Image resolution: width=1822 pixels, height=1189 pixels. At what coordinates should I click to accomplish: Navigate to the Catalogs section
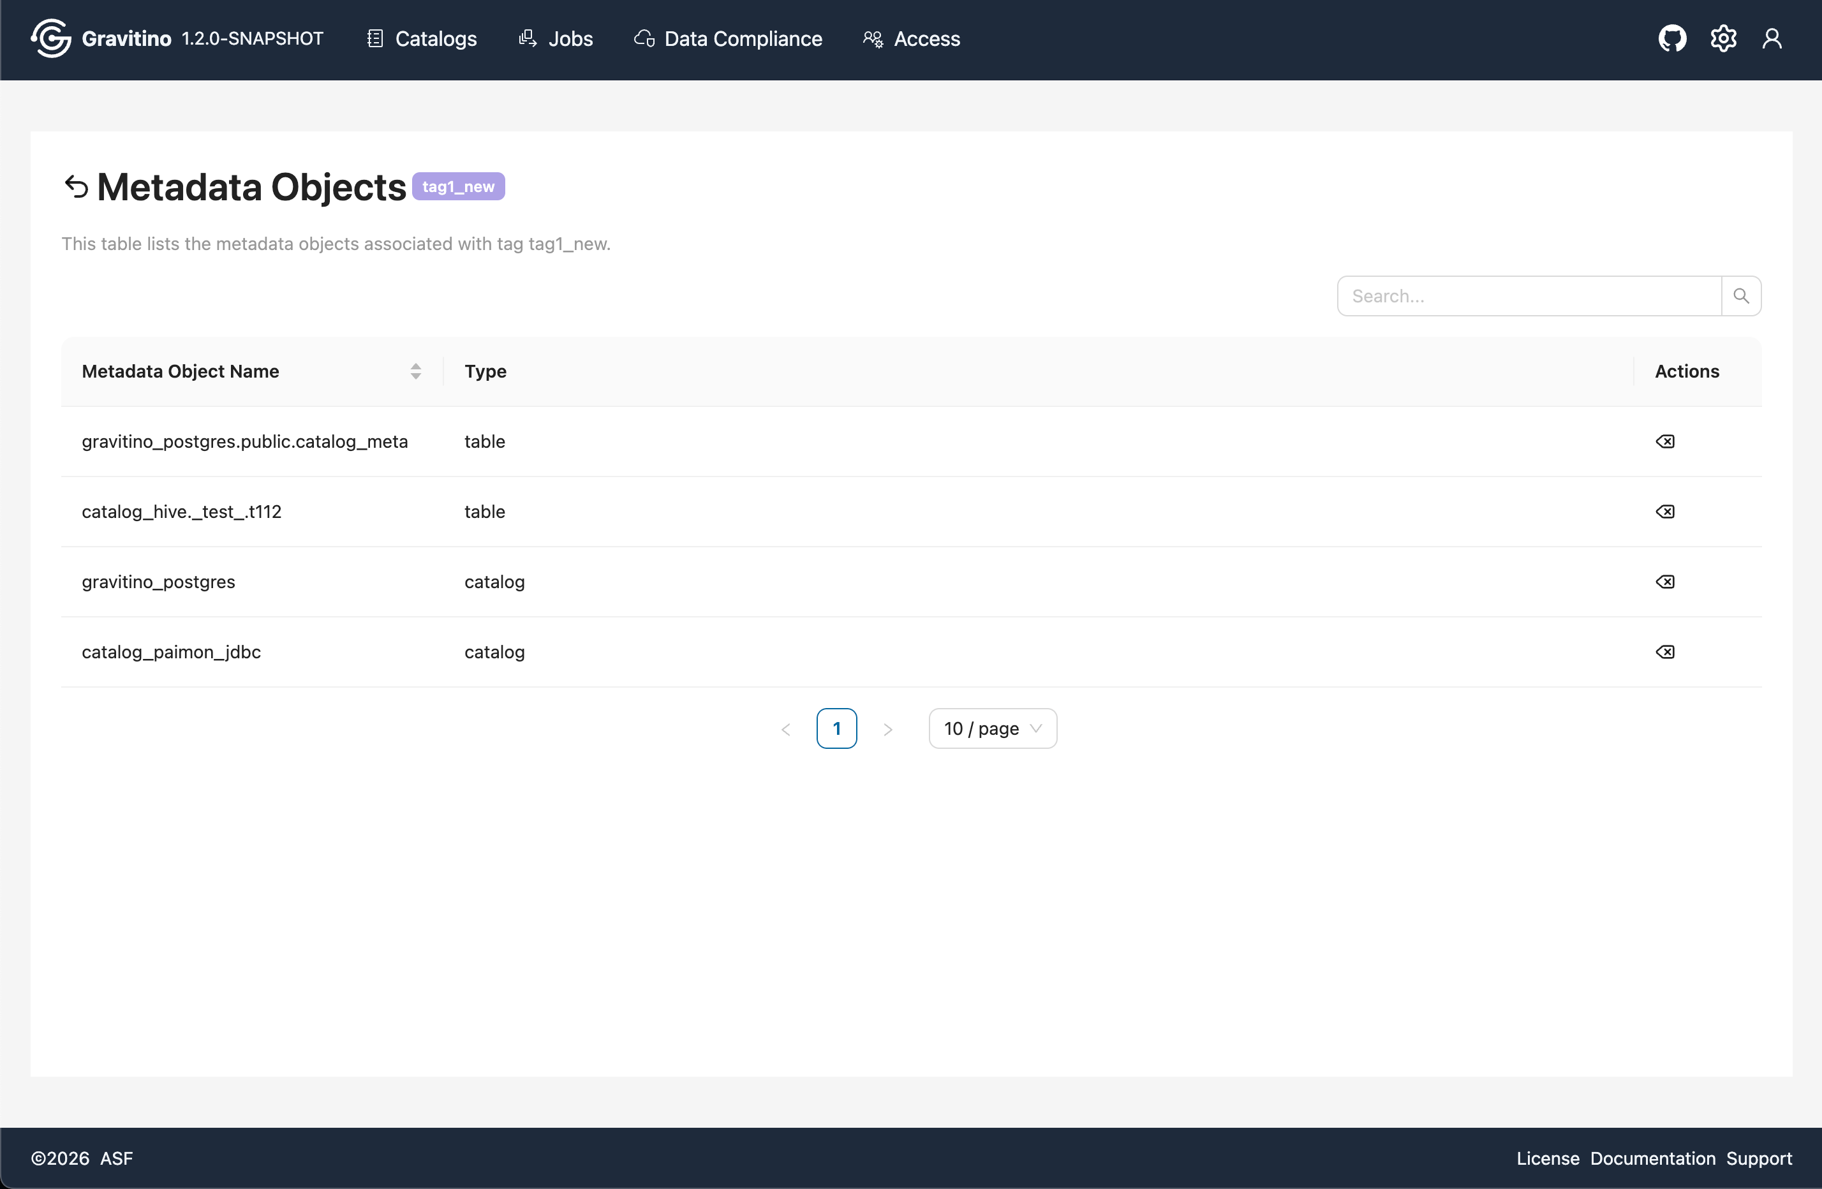[420, 38]
